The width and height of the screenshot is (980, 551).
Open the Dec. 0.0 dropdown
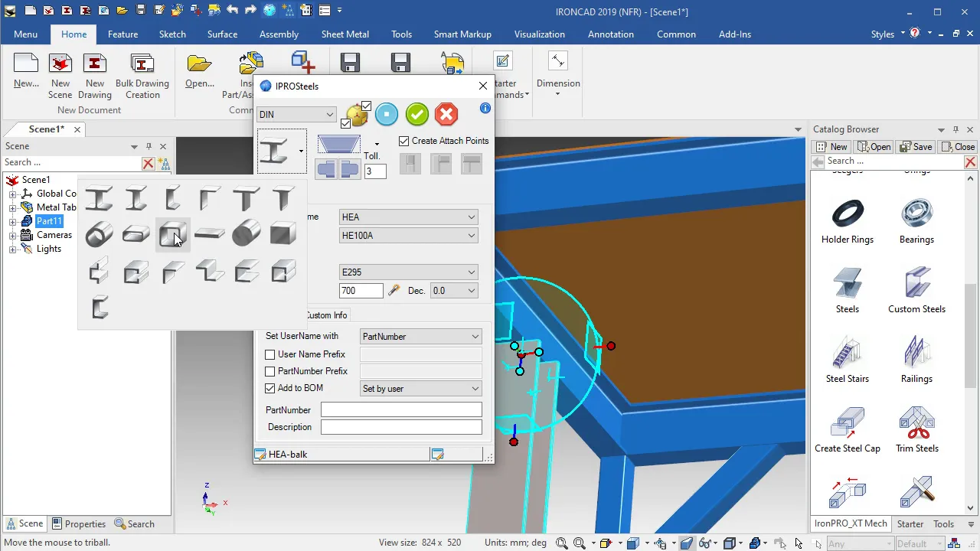pyautogui.click(x=454, y=291)
